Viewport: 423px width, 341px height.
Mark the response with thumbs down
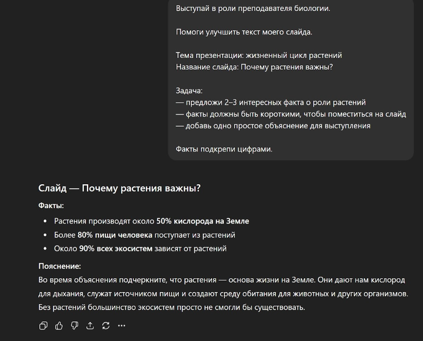[x=74, y=326]
